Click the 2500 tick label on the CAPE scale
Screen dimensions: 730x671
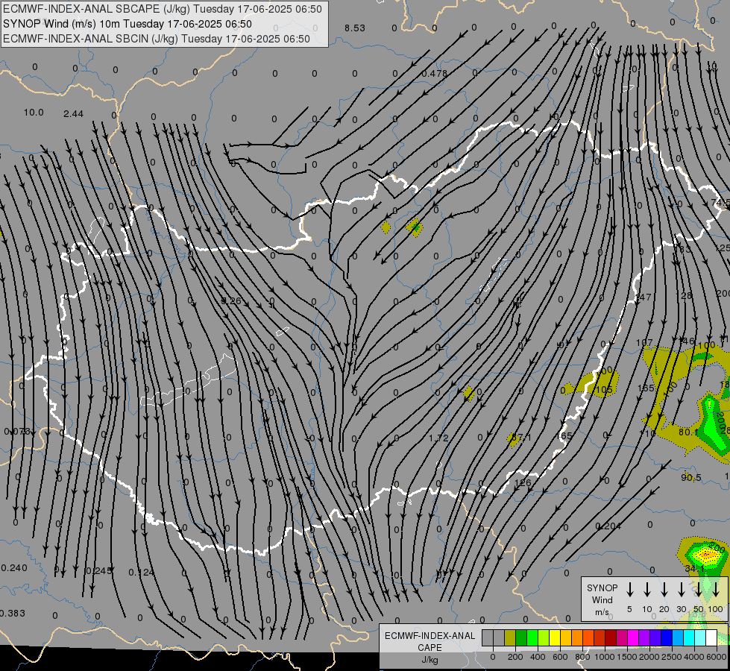672,657
